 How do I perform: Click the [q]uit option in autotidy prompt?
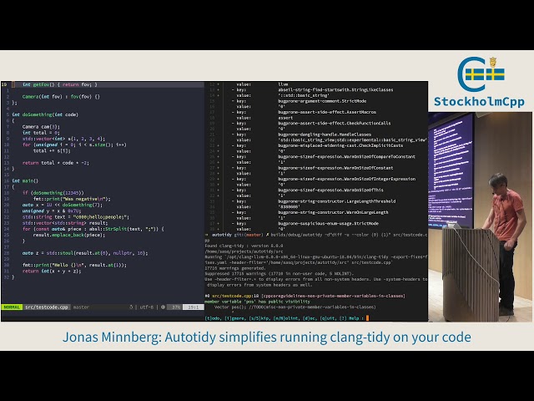pyautogui.click(x=329, y=318)
